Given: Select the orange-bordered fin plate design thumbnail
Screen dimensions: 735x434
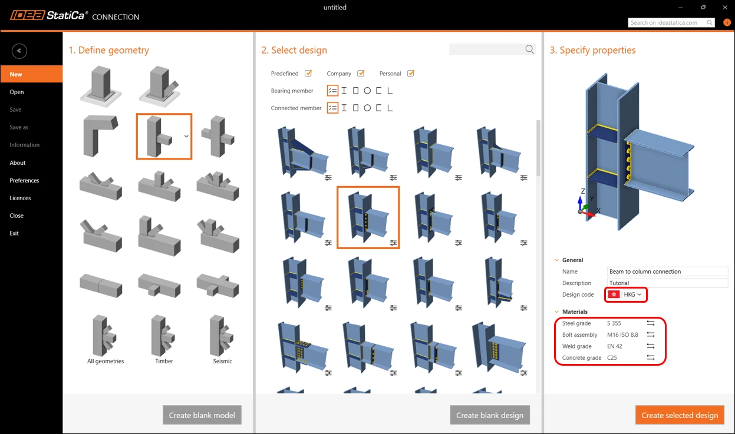Looking at the screenshot, I should click(x=368, y=217).
